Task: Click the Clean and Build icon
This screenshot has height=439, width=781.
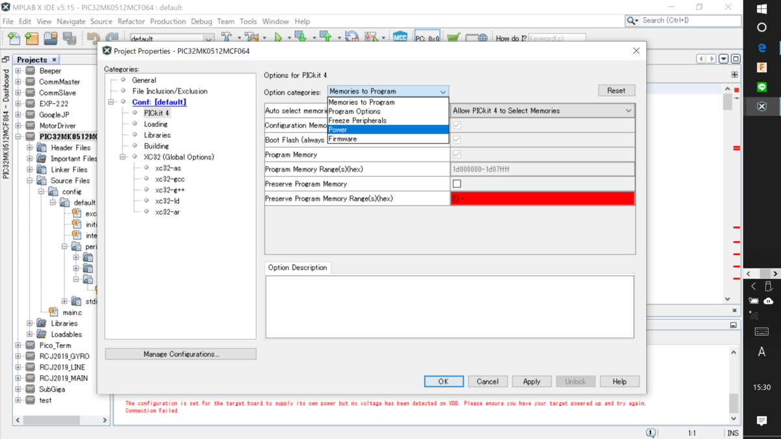Action: pos(251,38)
